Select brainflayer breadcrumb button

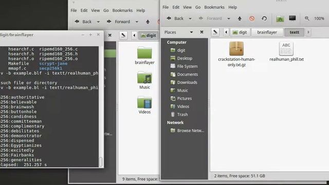[267, 32]
